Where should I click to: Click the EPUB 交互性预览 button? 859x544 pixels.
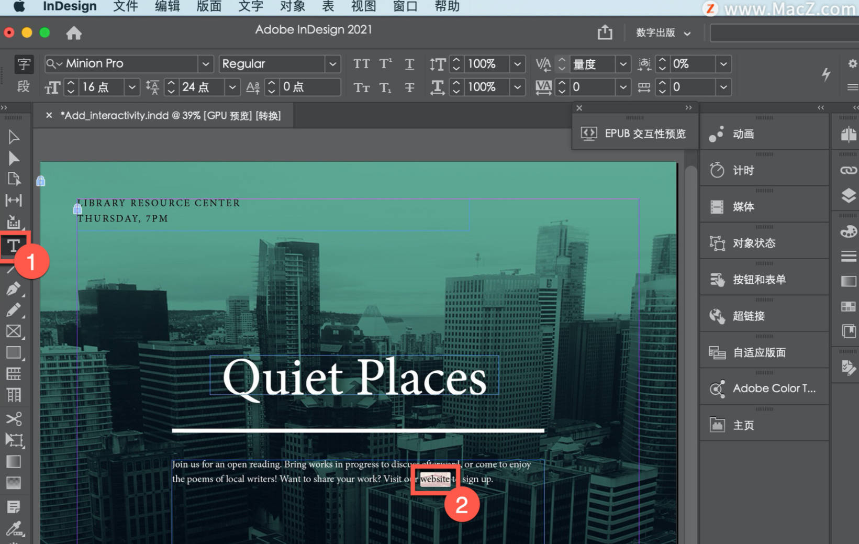click(635, 134)
